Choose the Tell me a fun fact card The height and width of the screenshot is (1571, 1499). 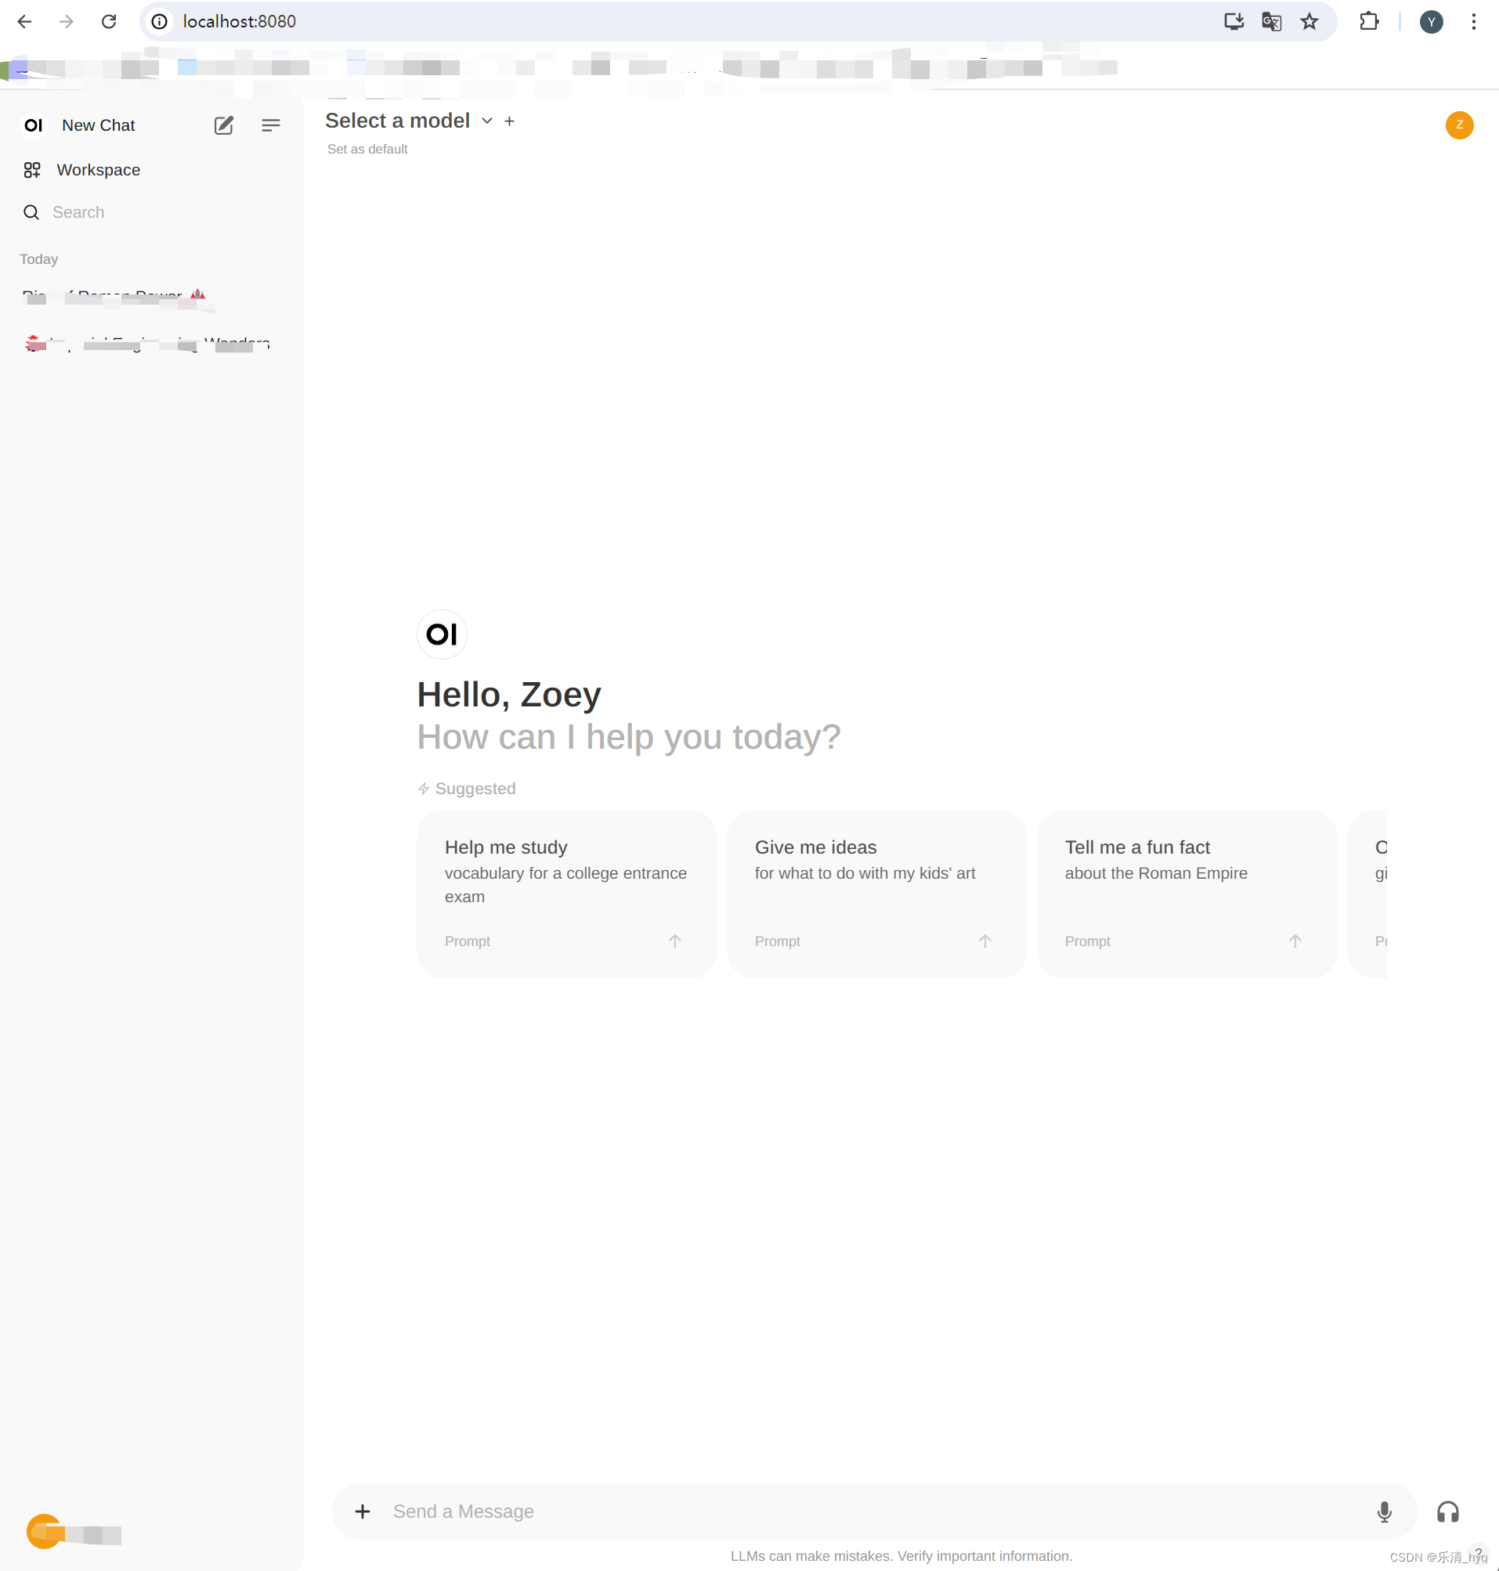[x=1187, y=894]
